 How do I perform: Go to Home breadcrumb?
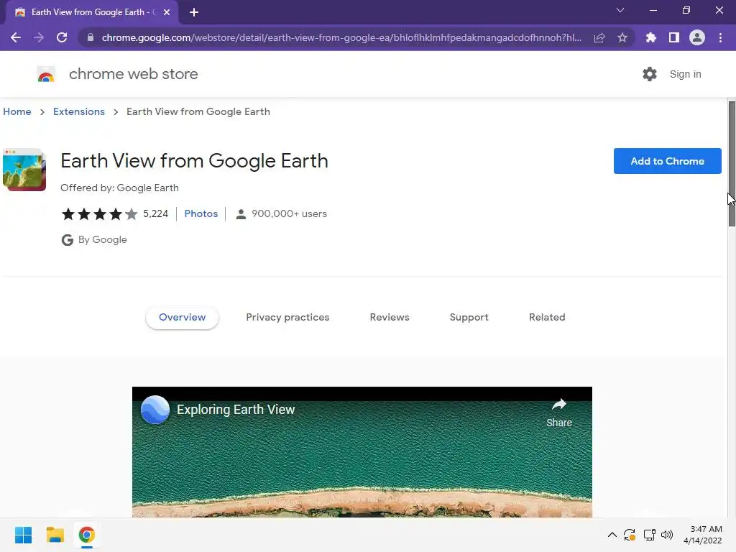17,111
